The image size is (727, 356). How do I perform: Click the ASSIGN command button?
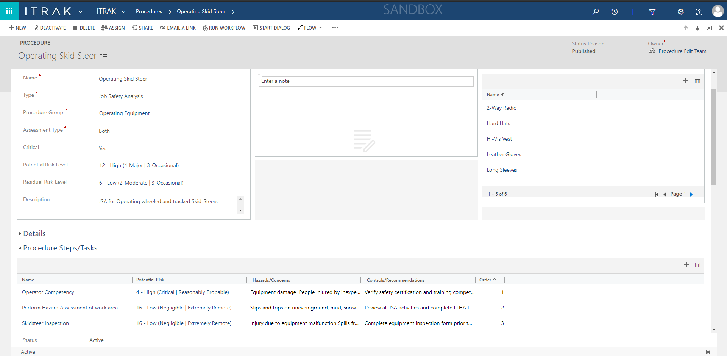(113, 28)
